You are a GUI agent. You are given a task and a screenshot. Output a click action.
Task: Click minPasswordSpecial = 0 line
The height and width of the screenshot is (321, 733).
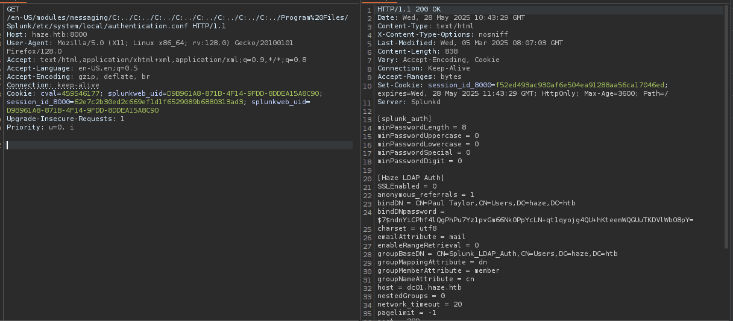point(424,153)
